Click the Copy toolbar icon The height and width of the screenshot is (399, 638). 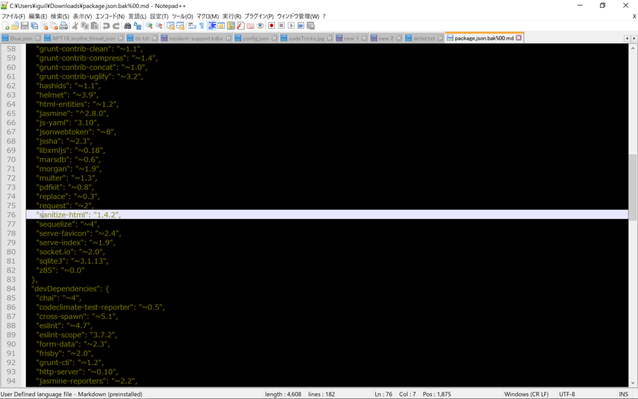(85, 26)
